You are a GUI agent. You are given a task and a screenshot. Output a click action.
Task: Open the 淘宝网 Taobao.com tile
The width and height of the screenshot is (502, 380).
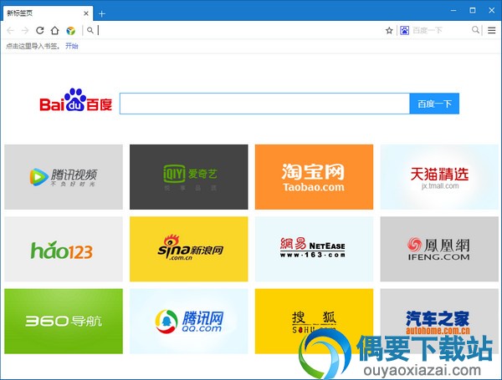[314, 177]
